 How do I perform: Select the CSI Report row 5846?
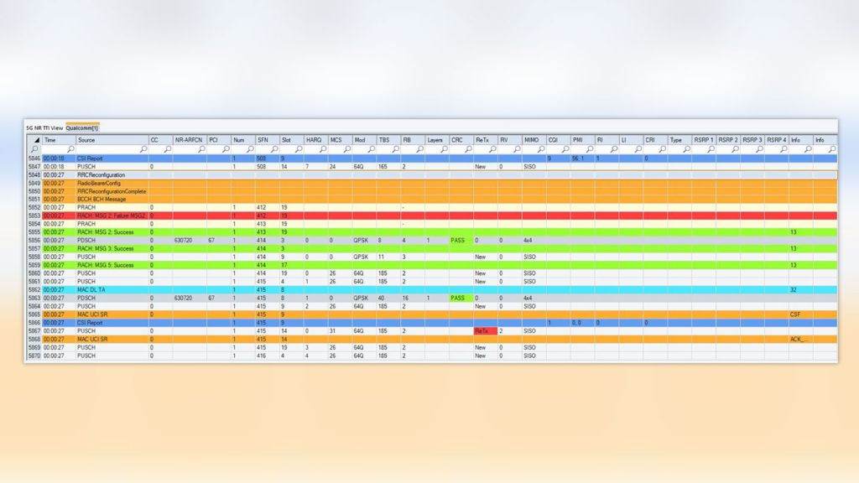[x=92, y=158]
